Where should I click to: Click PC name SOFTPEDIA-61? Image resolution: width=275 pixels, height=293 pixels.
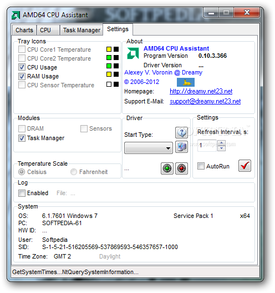click(x=62, y=223)
